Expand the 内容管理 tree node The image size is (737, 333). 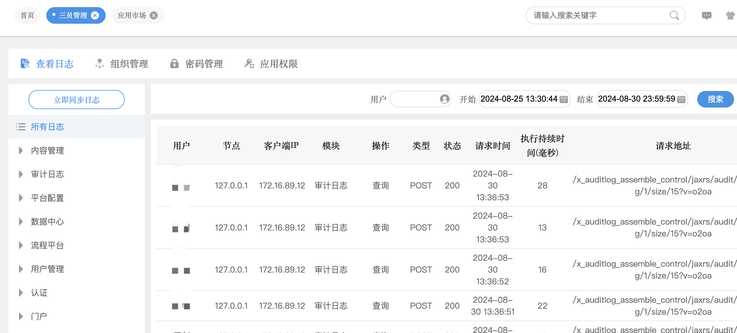(x=21, y=151)
